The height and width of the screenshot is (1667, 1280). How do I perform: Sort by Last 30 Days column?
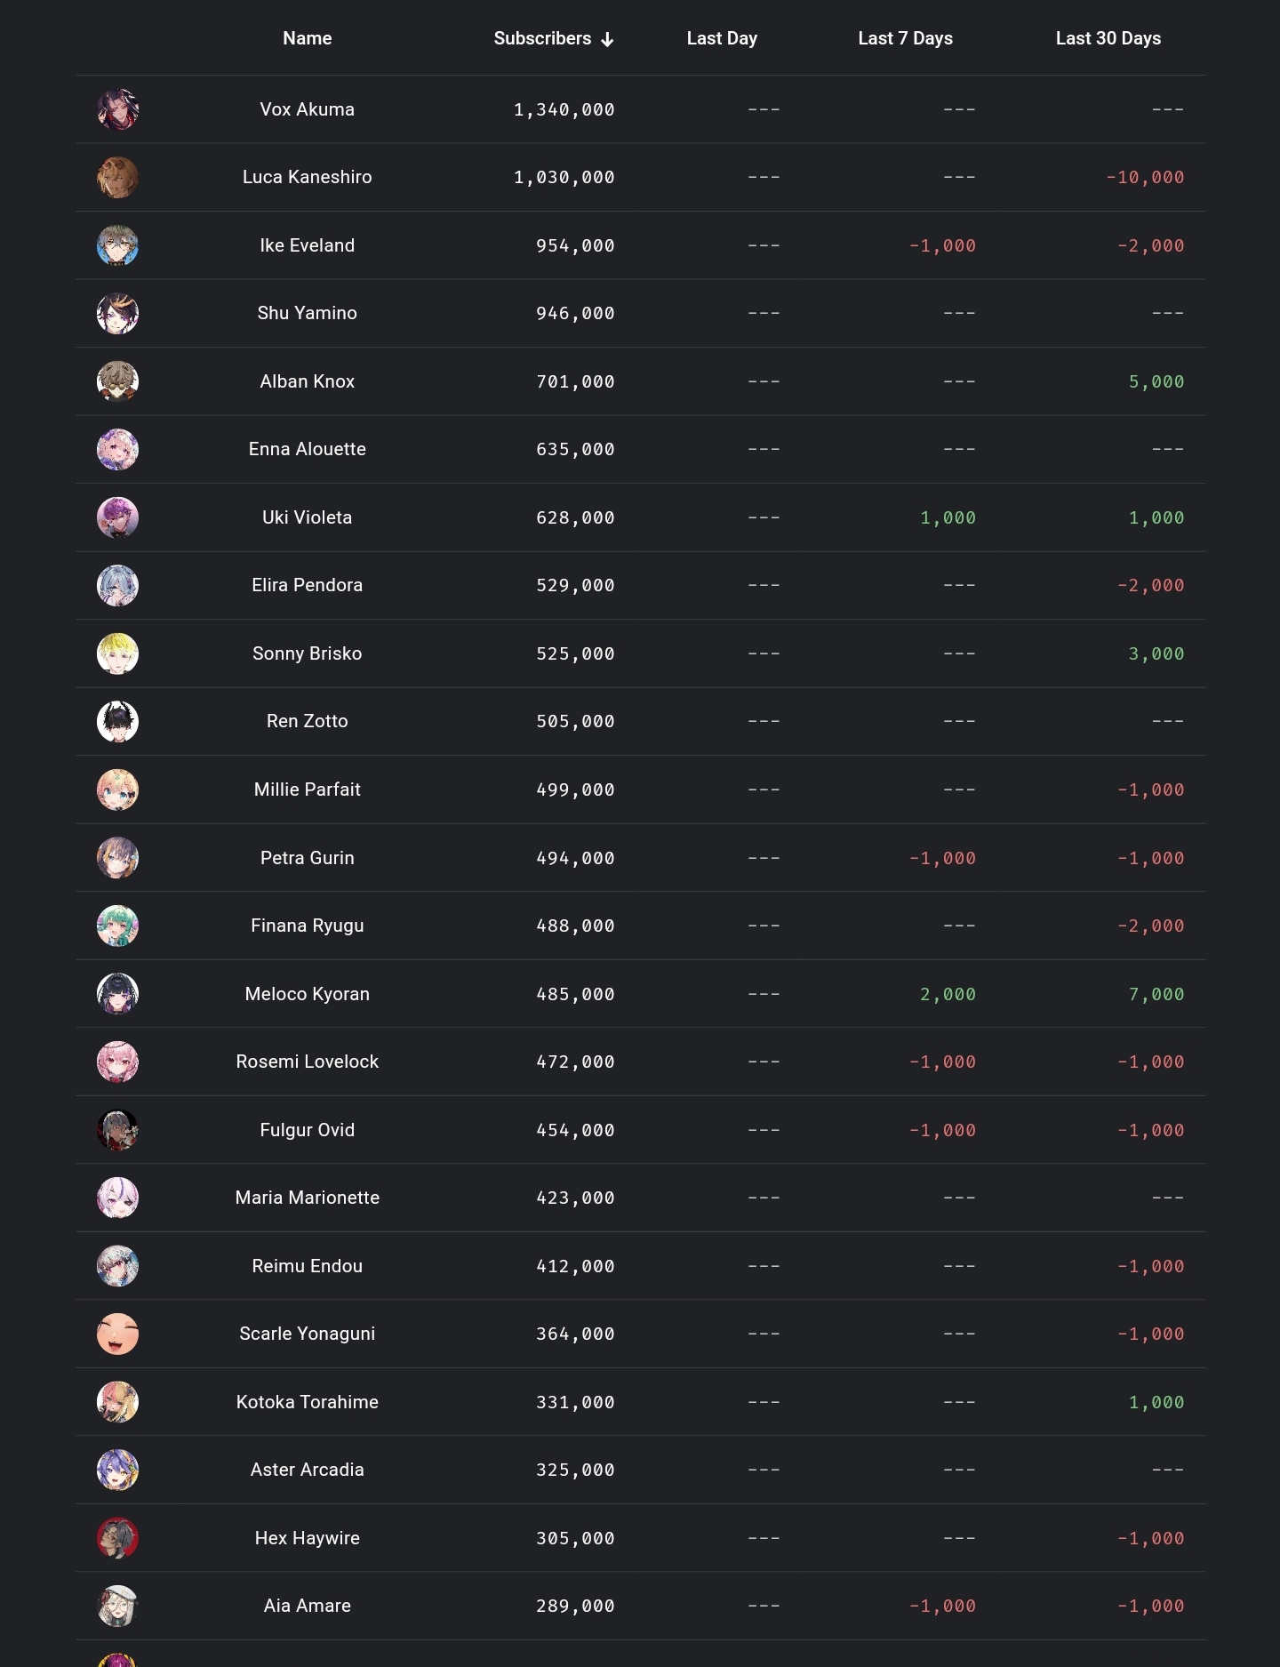pyautogui.click(x=1108, y=38)
